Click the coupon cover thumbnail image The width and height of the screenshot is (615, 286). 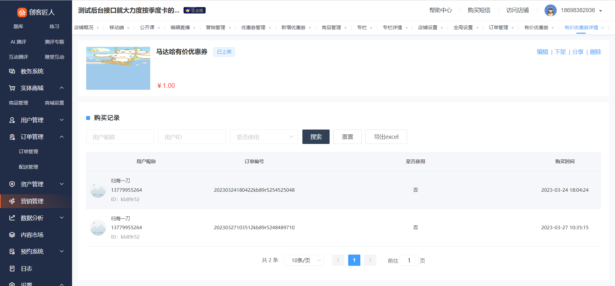pos(118,68)
